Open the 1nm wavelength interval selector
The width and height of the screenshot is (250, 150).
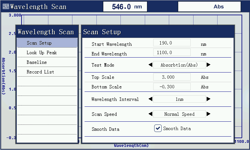click(x=179, y=99)
